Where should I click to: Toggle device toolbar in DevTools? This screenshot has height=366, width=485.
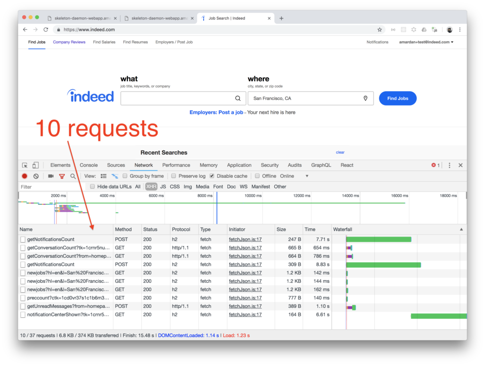point(36,165)
